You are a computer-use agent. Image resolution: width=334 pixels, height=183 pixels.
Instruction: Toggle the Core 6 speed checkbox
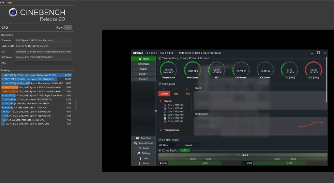165,121
